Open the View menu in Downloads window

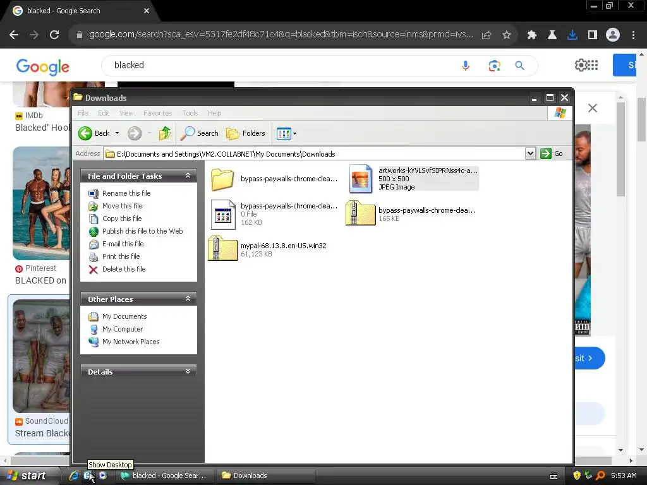(126, 113)
